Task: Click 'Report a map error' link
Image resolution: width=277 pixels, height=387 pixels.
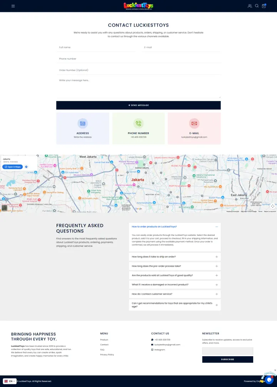Action: point(270,212)
